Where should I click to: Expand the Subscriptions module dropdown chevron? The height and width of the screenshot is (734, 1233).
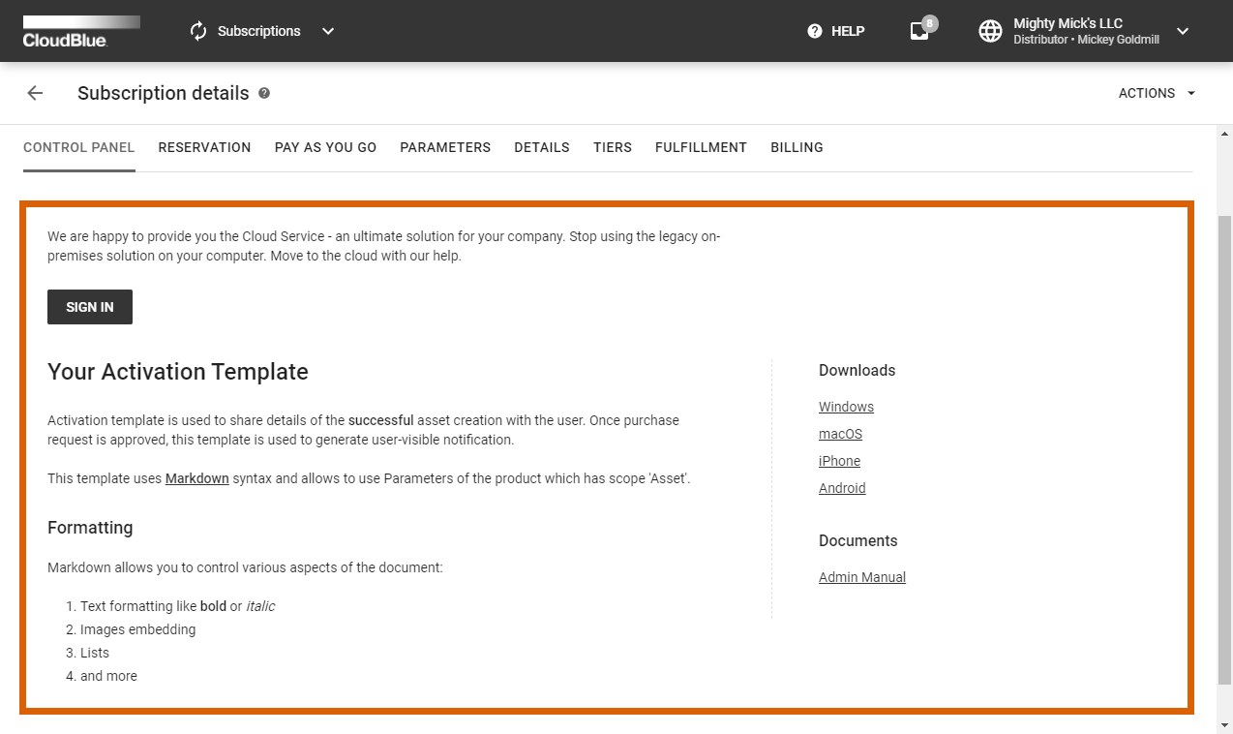click(x=328, y=31)
